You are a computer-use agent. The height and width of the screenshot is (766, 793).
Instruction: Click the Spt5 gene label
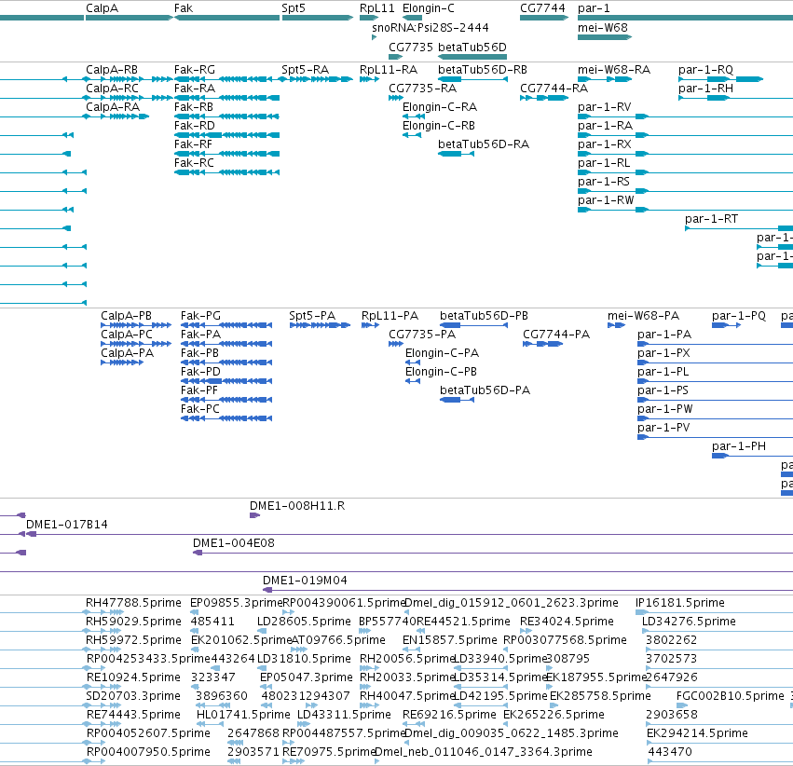click(x=294, y=8)
